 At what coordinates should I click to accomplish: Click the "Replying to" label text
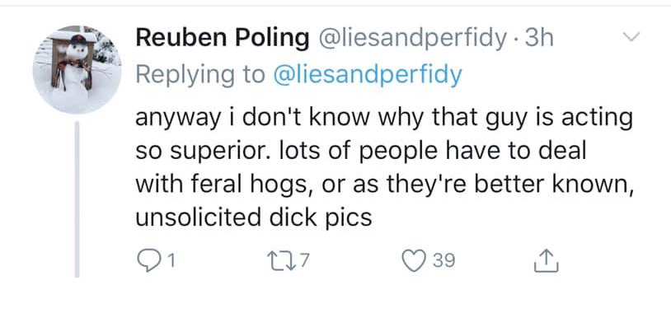coord(200,75)
